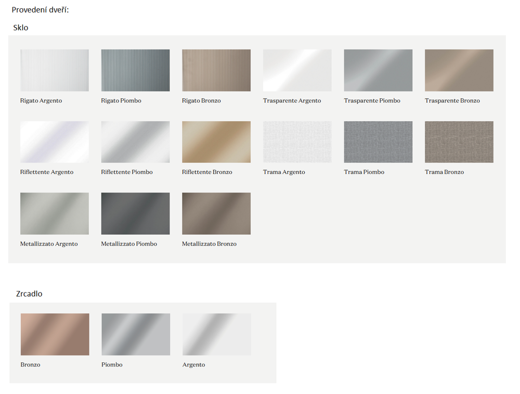Screen dimensions: 520x394
Task: Click the 'Trasparente Piombo' label
Action: (x=372, y=100)
